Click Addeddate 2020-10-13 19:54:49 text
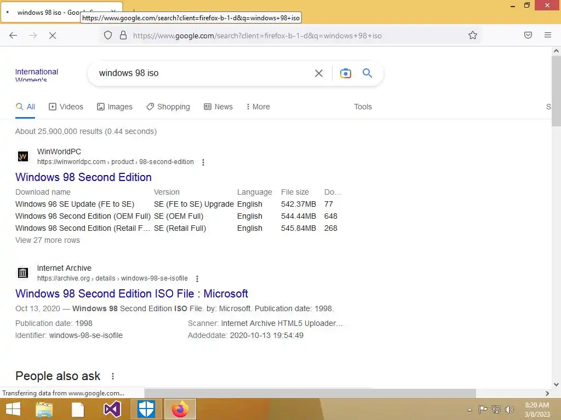Screen dimensions: 561x420 click(245, 335)
